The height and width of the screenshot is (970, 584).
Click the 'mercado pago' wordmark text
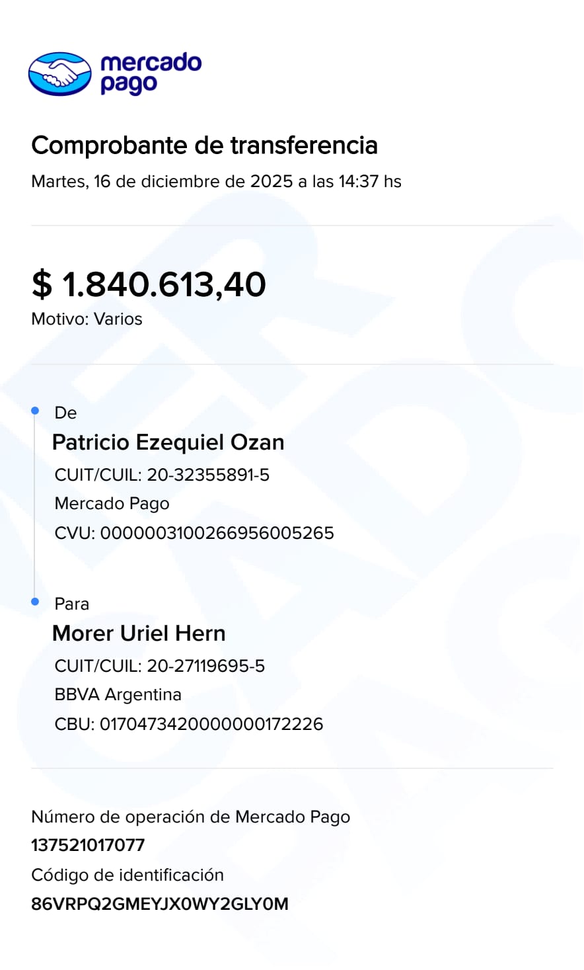[x=151, y=73]
